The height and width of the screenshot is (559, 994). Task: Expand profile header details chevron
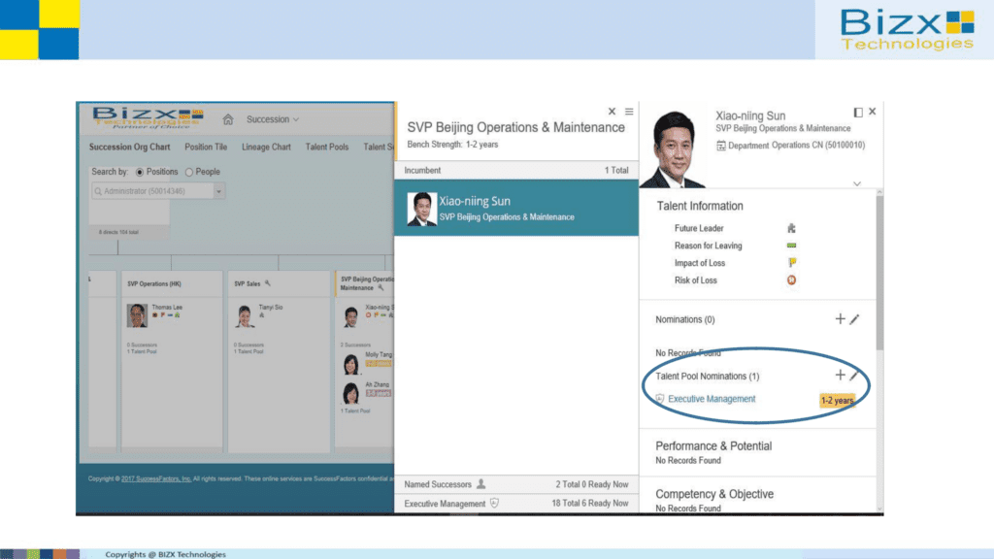(856, 183)
